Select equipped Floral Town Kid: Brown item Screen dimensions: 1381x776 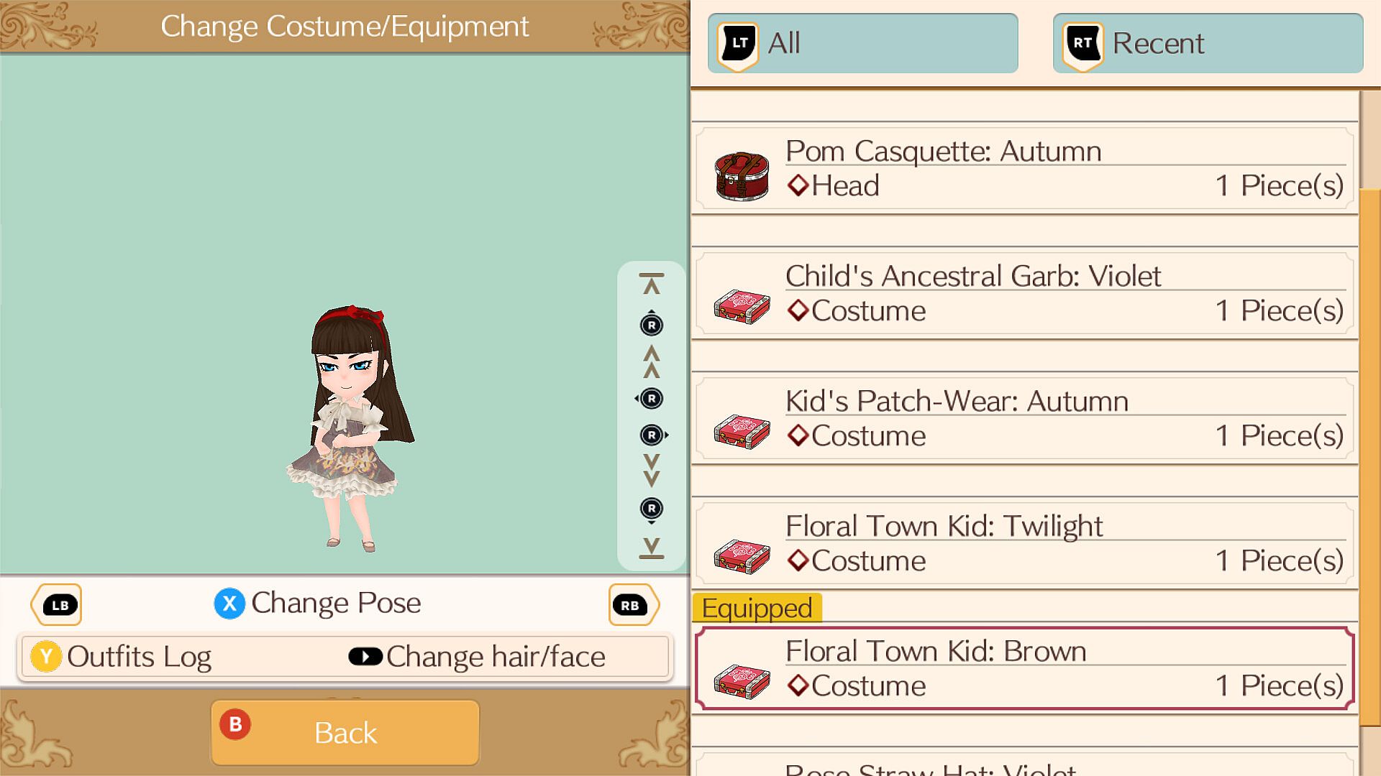click(x=1025, y=669)
